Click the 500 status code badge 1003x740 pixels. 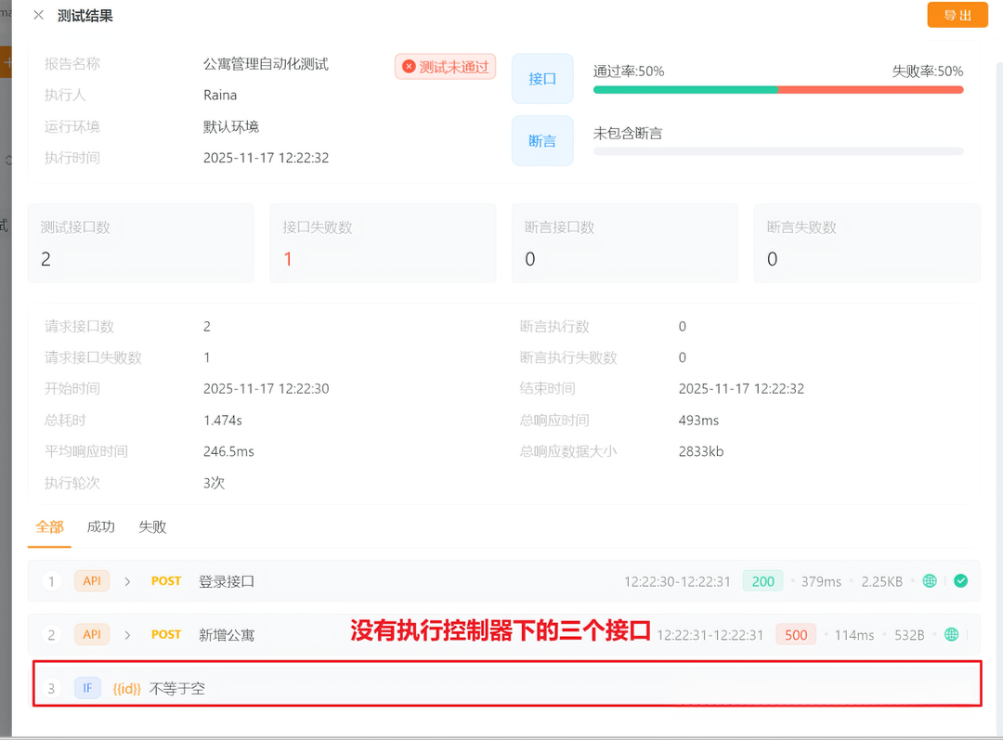[x=796, y=635]
